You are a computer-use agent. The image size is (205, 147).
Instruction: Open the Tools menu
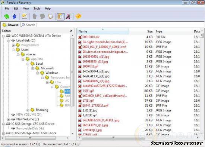pyautogui.click(x=37, y=9)
